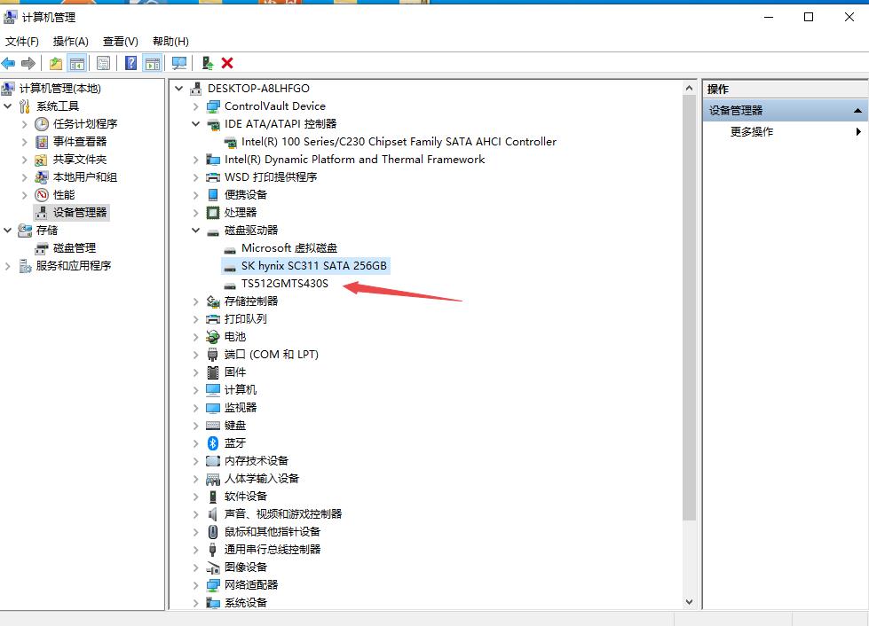
Task: Click the processor (处理器) chip icon
Action: (213, 213)
